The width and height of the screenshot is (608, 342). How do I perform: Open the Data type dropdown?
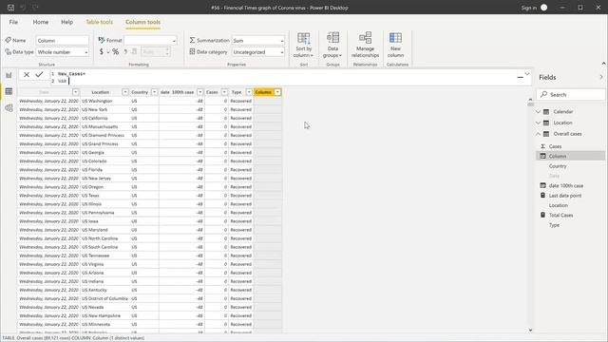(x=62, y=52)
